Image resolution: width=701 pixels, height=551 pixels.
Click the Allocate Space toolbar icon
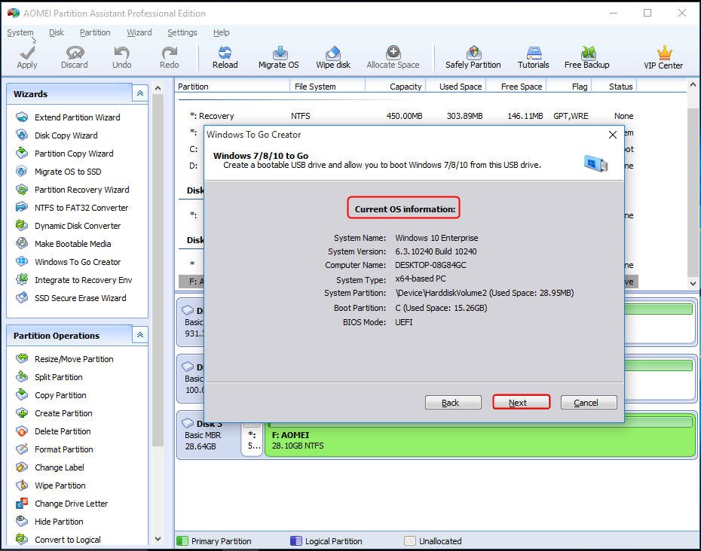(393, 58)
